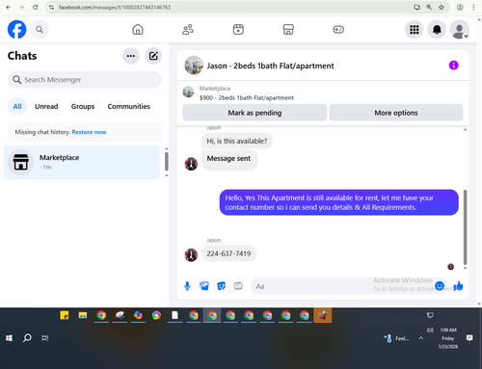The image size is (482, 369).
Task: Click the chat list scrollbar thumb
Action: pos(167,162)
